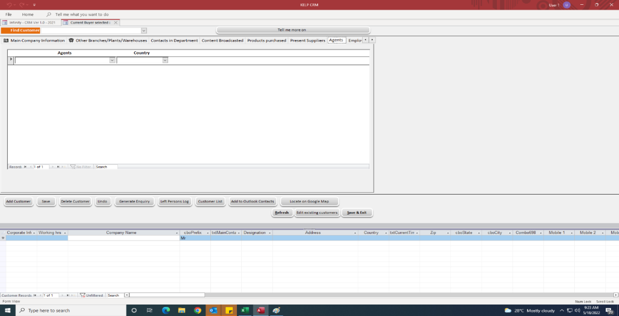Open File Explorer from the taskbar

coord(181,311)
